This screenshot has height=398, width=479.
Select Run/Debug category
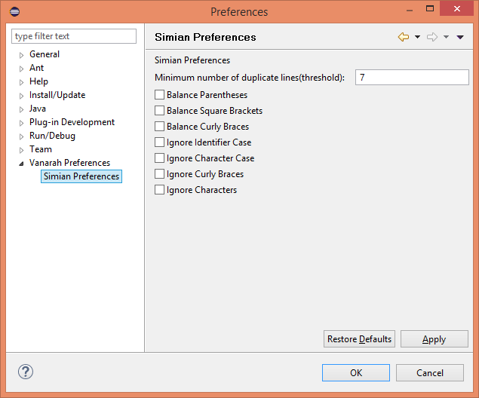tap(52, 136)
